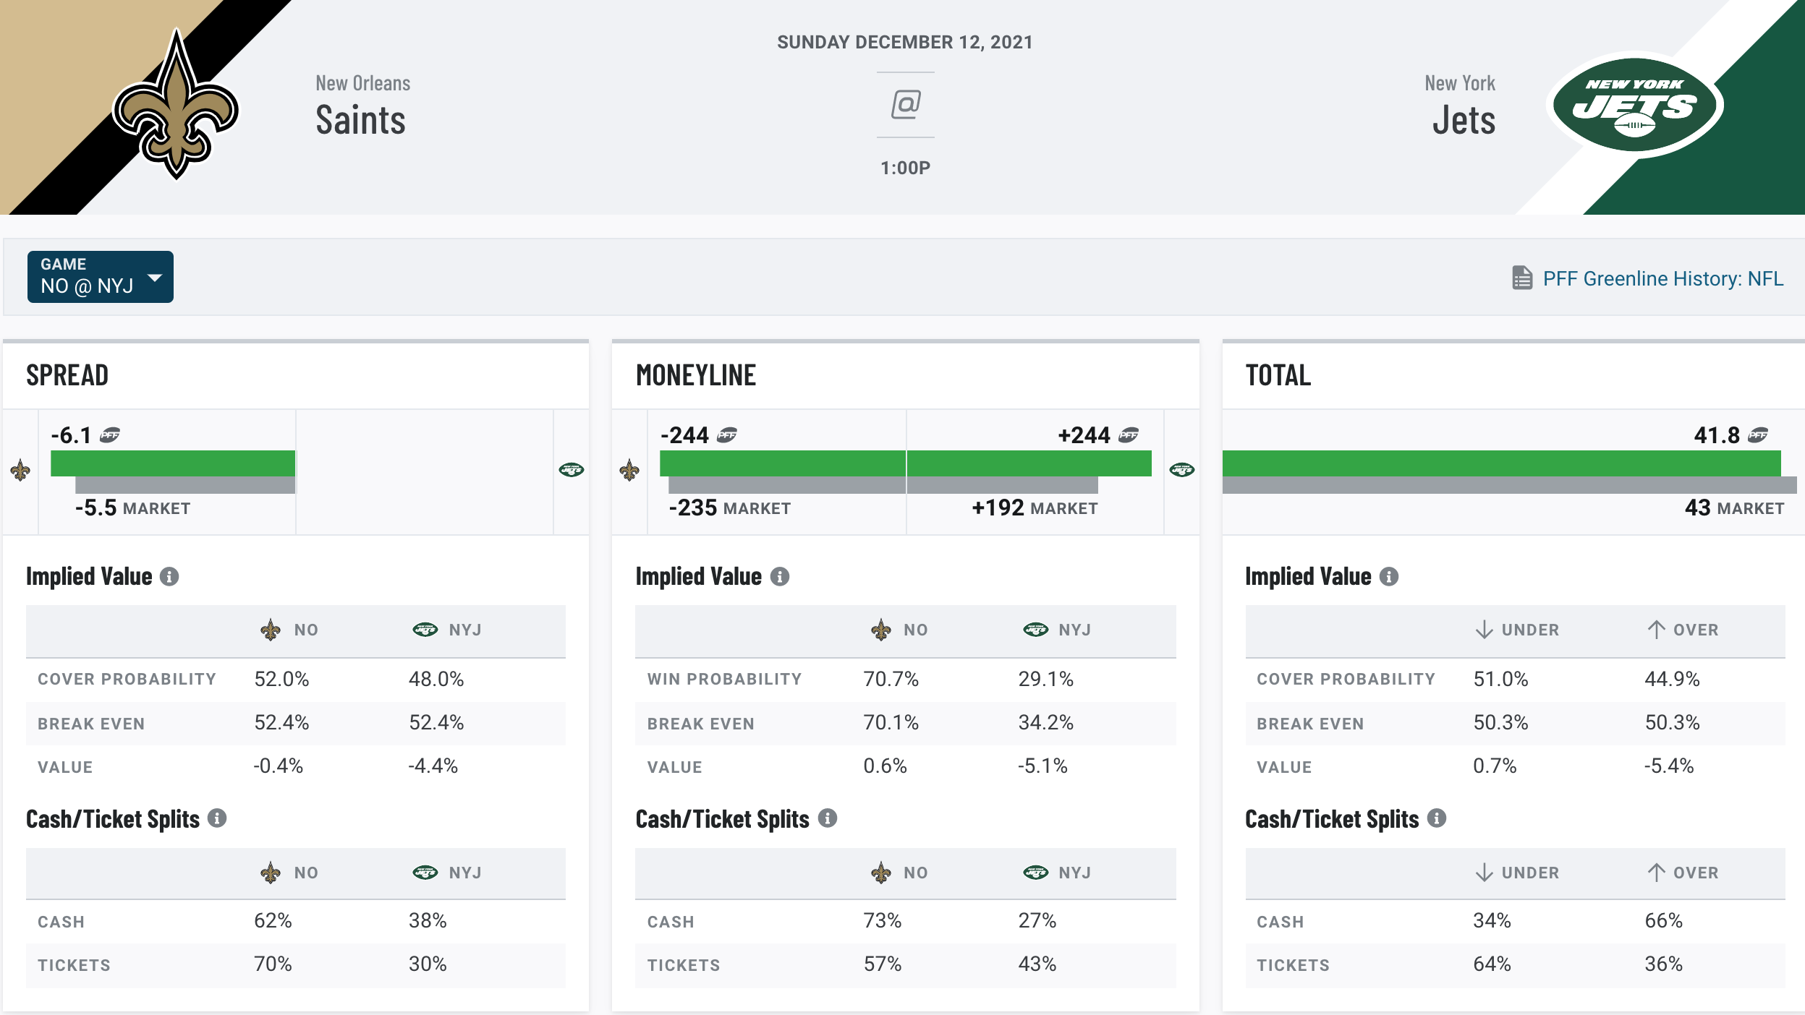Click Under cover probability 51.0%
Screen dimensions: 1805x1015
(1501, 679)
